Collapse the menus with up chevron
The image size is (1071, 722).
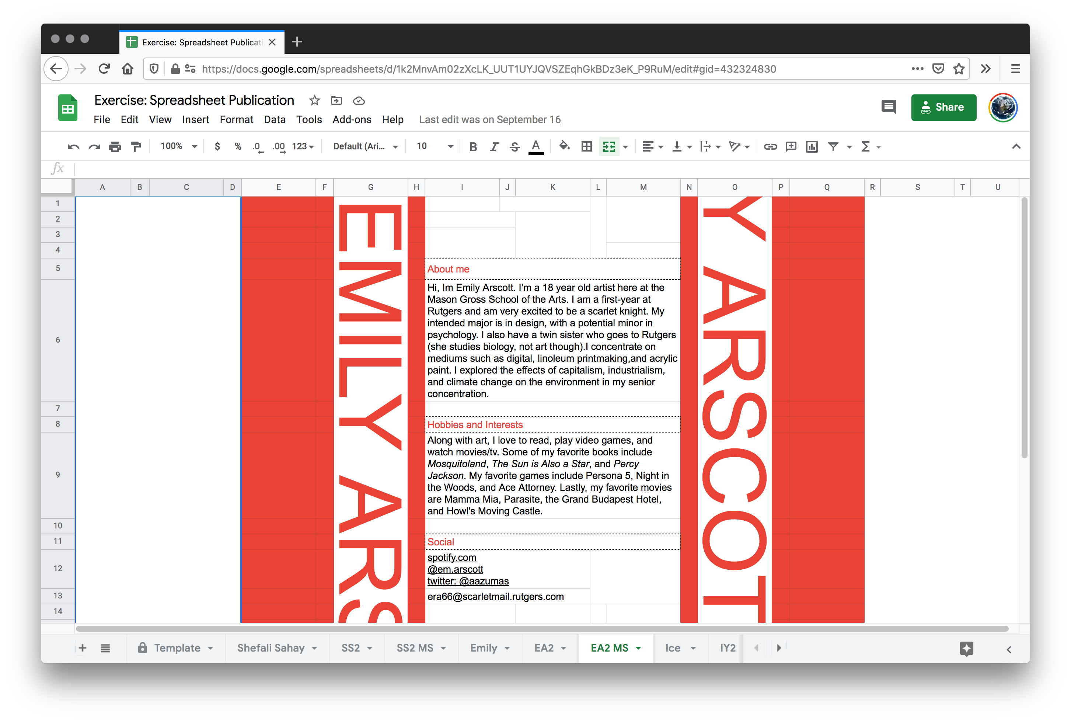click(x=1016, y=146)
